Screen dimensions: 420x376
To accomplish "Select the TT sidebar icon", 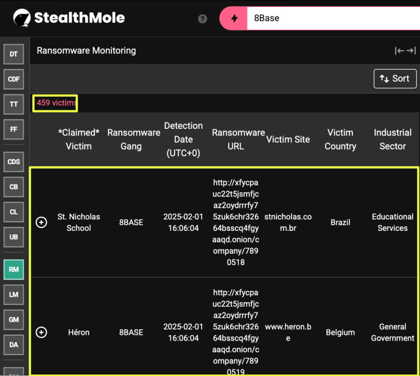I will click(x=14, y=105).
